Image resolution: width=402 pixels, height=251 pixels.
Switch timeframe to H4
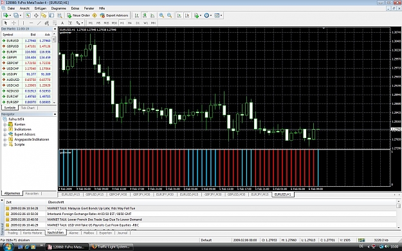coord(130,23)
